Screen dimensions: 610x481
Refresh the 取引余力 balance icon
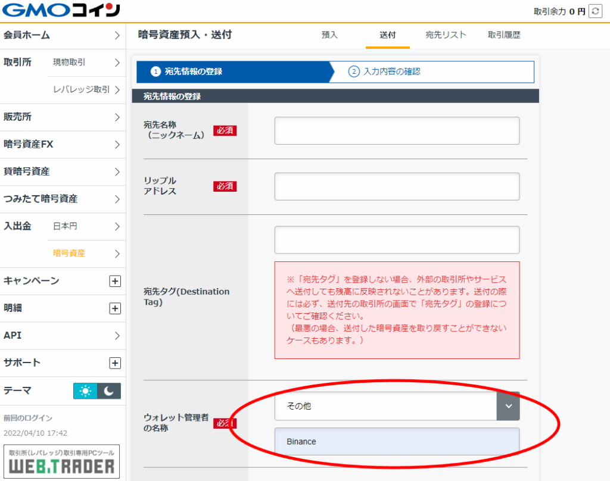click(595, 11)
